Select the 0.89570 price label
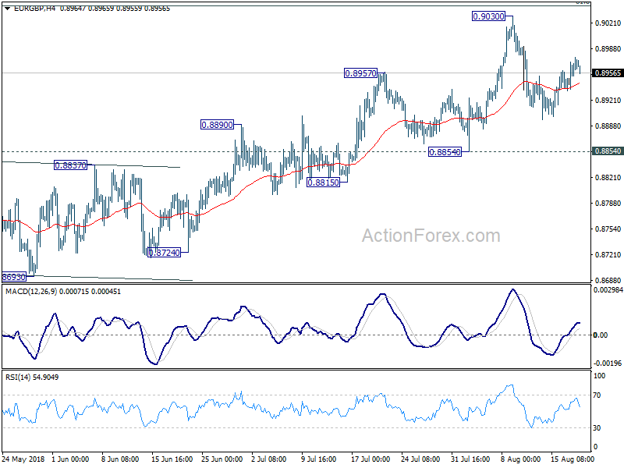This screenshot has height=468, width=624. coord(360,73)
